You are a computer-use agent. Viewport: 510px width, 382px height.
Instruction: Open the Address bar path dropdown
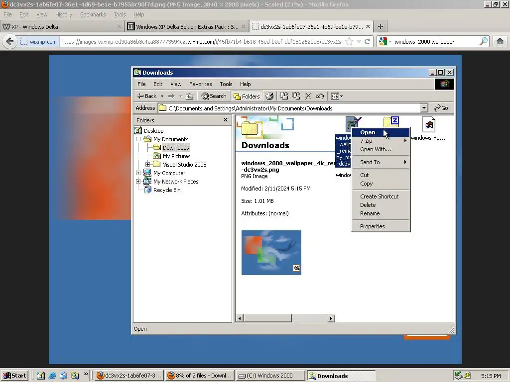(x=424, y=108)
